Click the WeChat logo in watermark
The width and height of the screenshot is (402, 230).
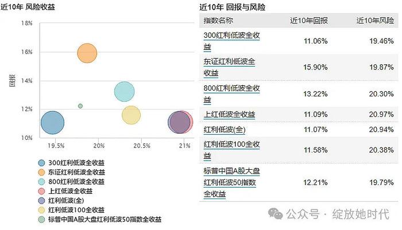[x=275, y=214]
